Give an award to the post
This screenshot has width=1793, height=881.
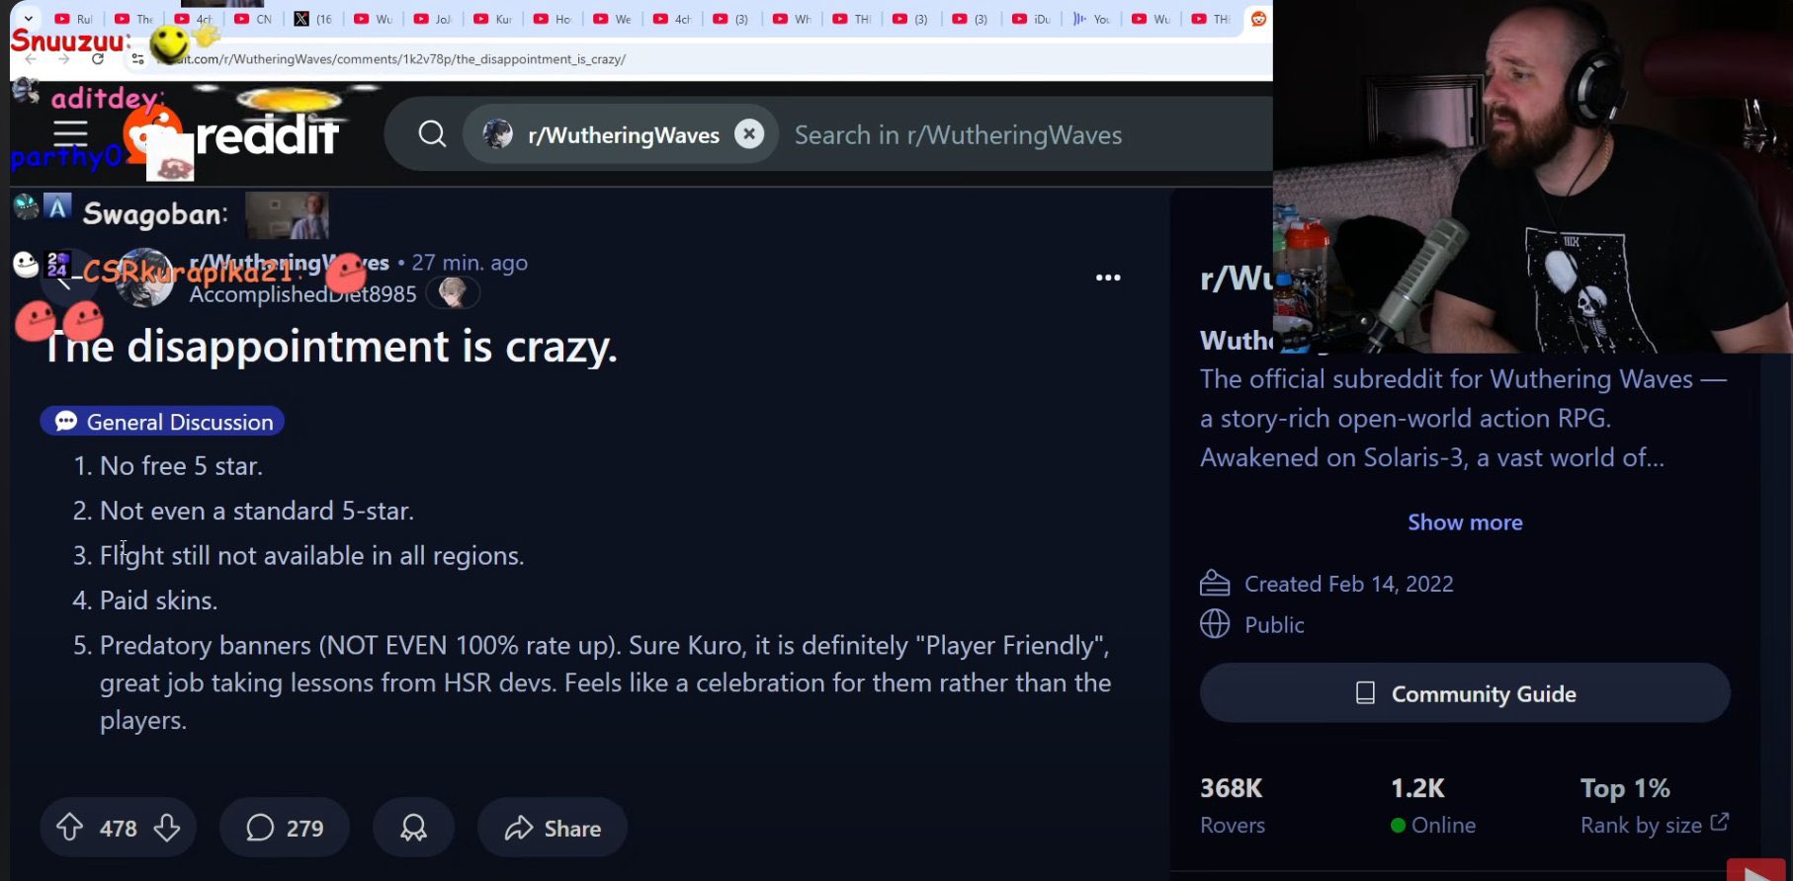(x=413, y=828)
